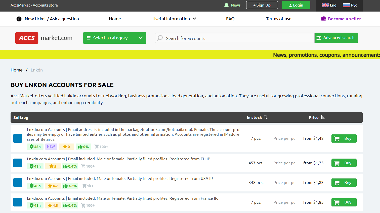
Task: Click the 4.7 star rating on the USA listing
Action: (53, 186)
